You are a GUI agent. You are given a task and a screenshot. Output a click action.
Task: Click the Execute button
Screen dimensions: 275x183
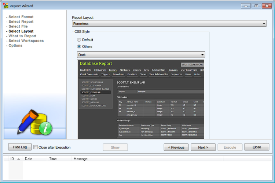click(x=230, y=147)
